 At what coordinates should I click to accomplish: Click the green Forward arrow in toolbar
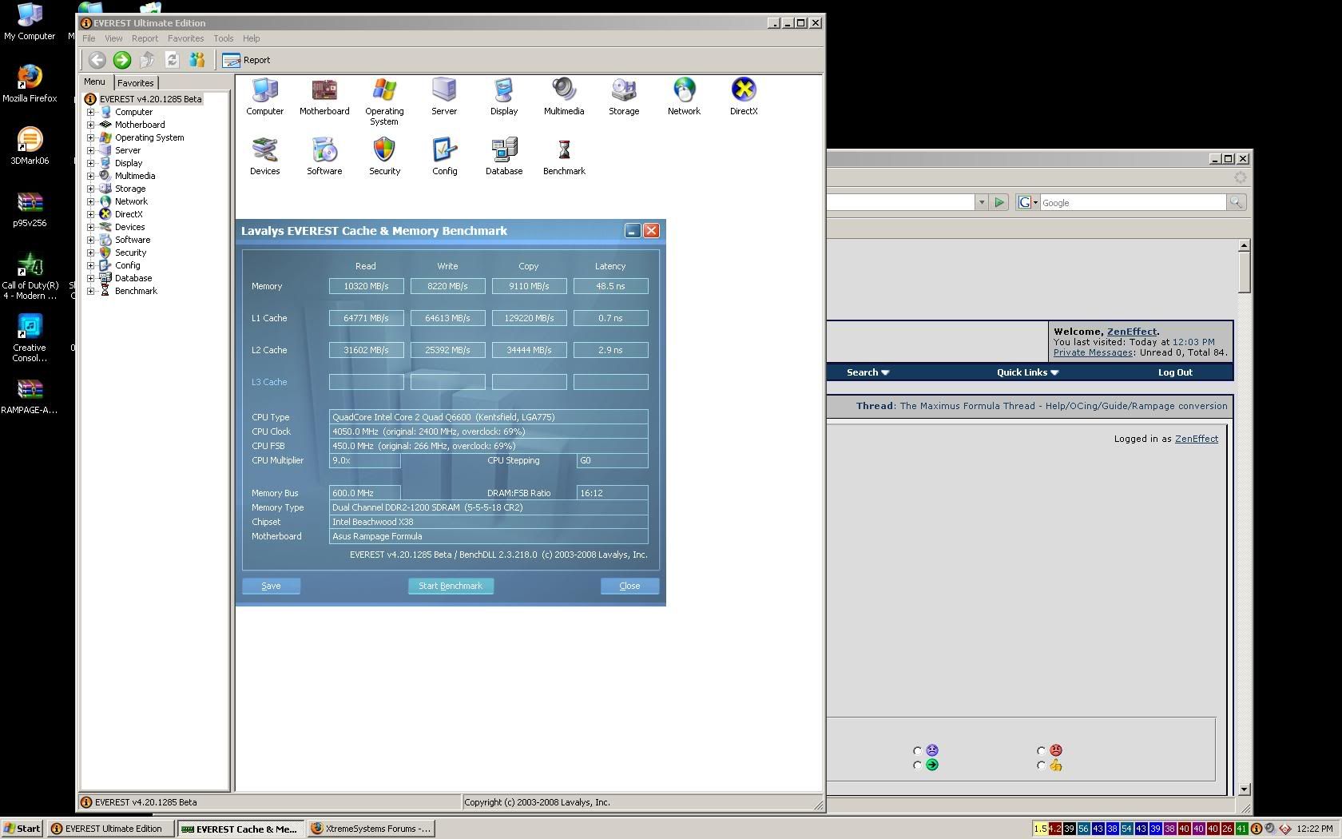[121, 60]
